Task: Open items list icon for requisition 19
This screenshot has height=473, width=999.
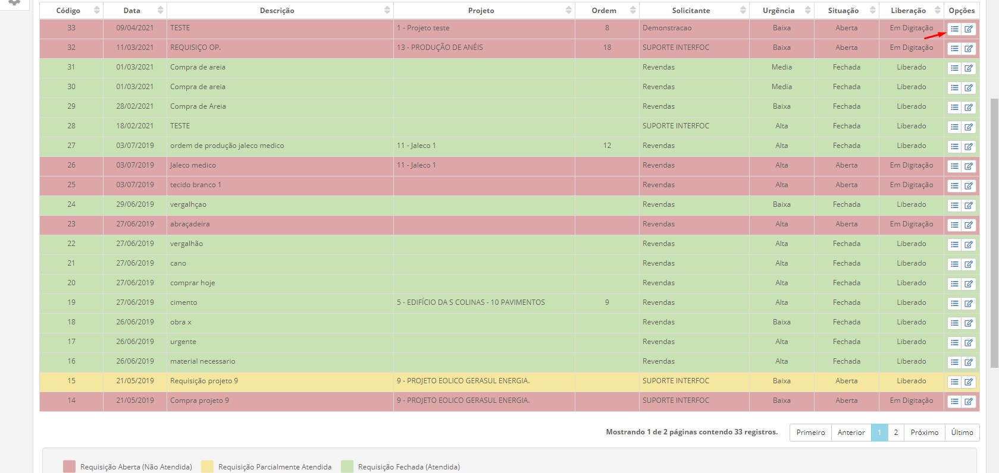Action: click(954, 304)
